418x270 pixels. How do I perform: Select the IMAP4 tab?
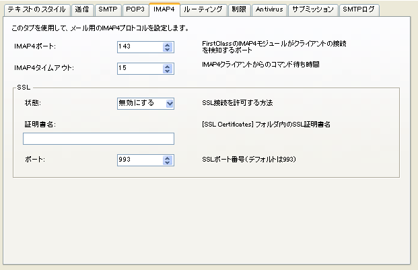pyautogui.click(x=164, y=10)
